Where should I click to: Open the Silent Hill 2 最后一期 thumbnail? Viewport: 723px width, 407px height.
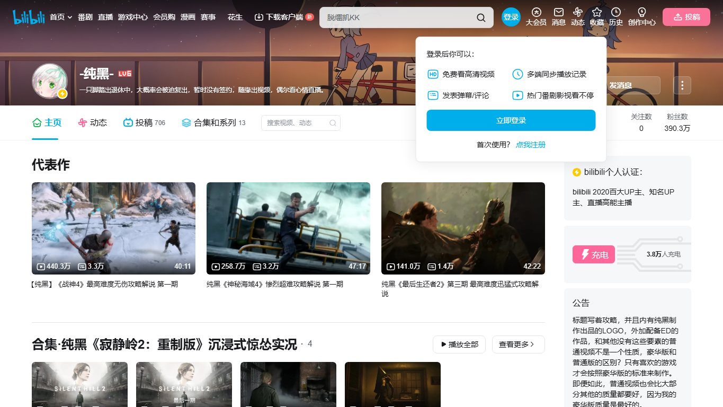pyautogui.click(x=184, y=384)
